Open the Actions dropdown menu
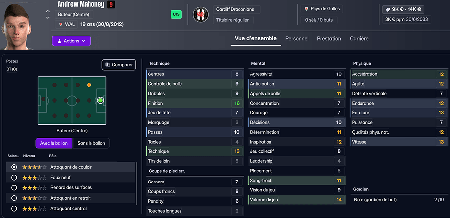This screenshot has height=218, width=450. point(71,41)
